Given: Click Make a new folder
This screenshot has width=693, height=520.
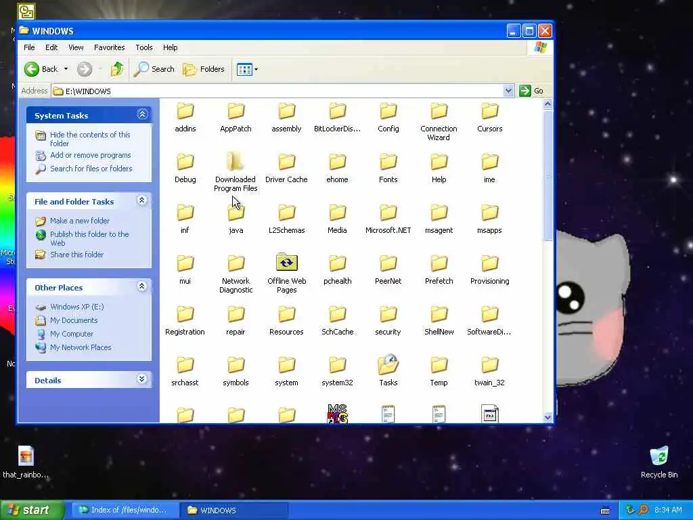Looking at the screenshot, I should (80, 221).
